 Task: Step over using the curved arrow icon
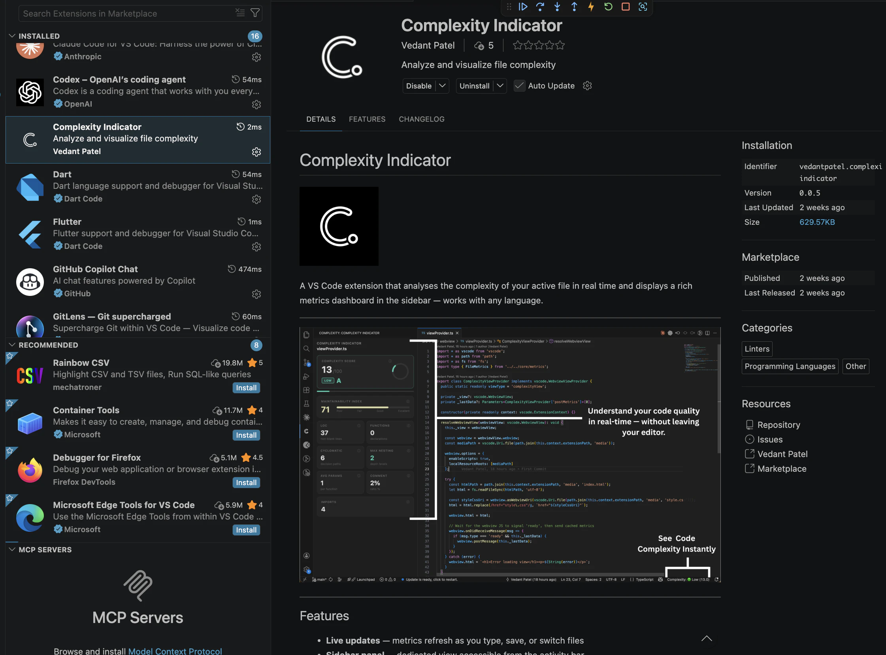tap(540, 7)
